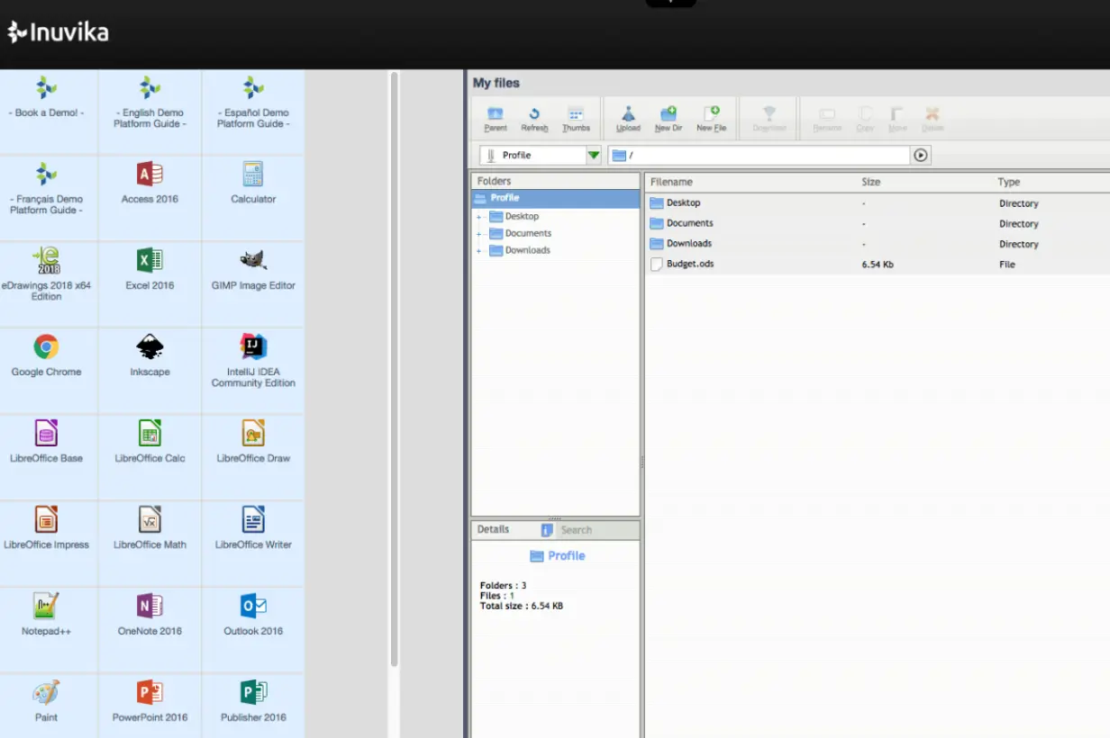Launch IntelliJ IDEA Community Edition
This screenshot has height=738, width=1110.
point(253,361)
